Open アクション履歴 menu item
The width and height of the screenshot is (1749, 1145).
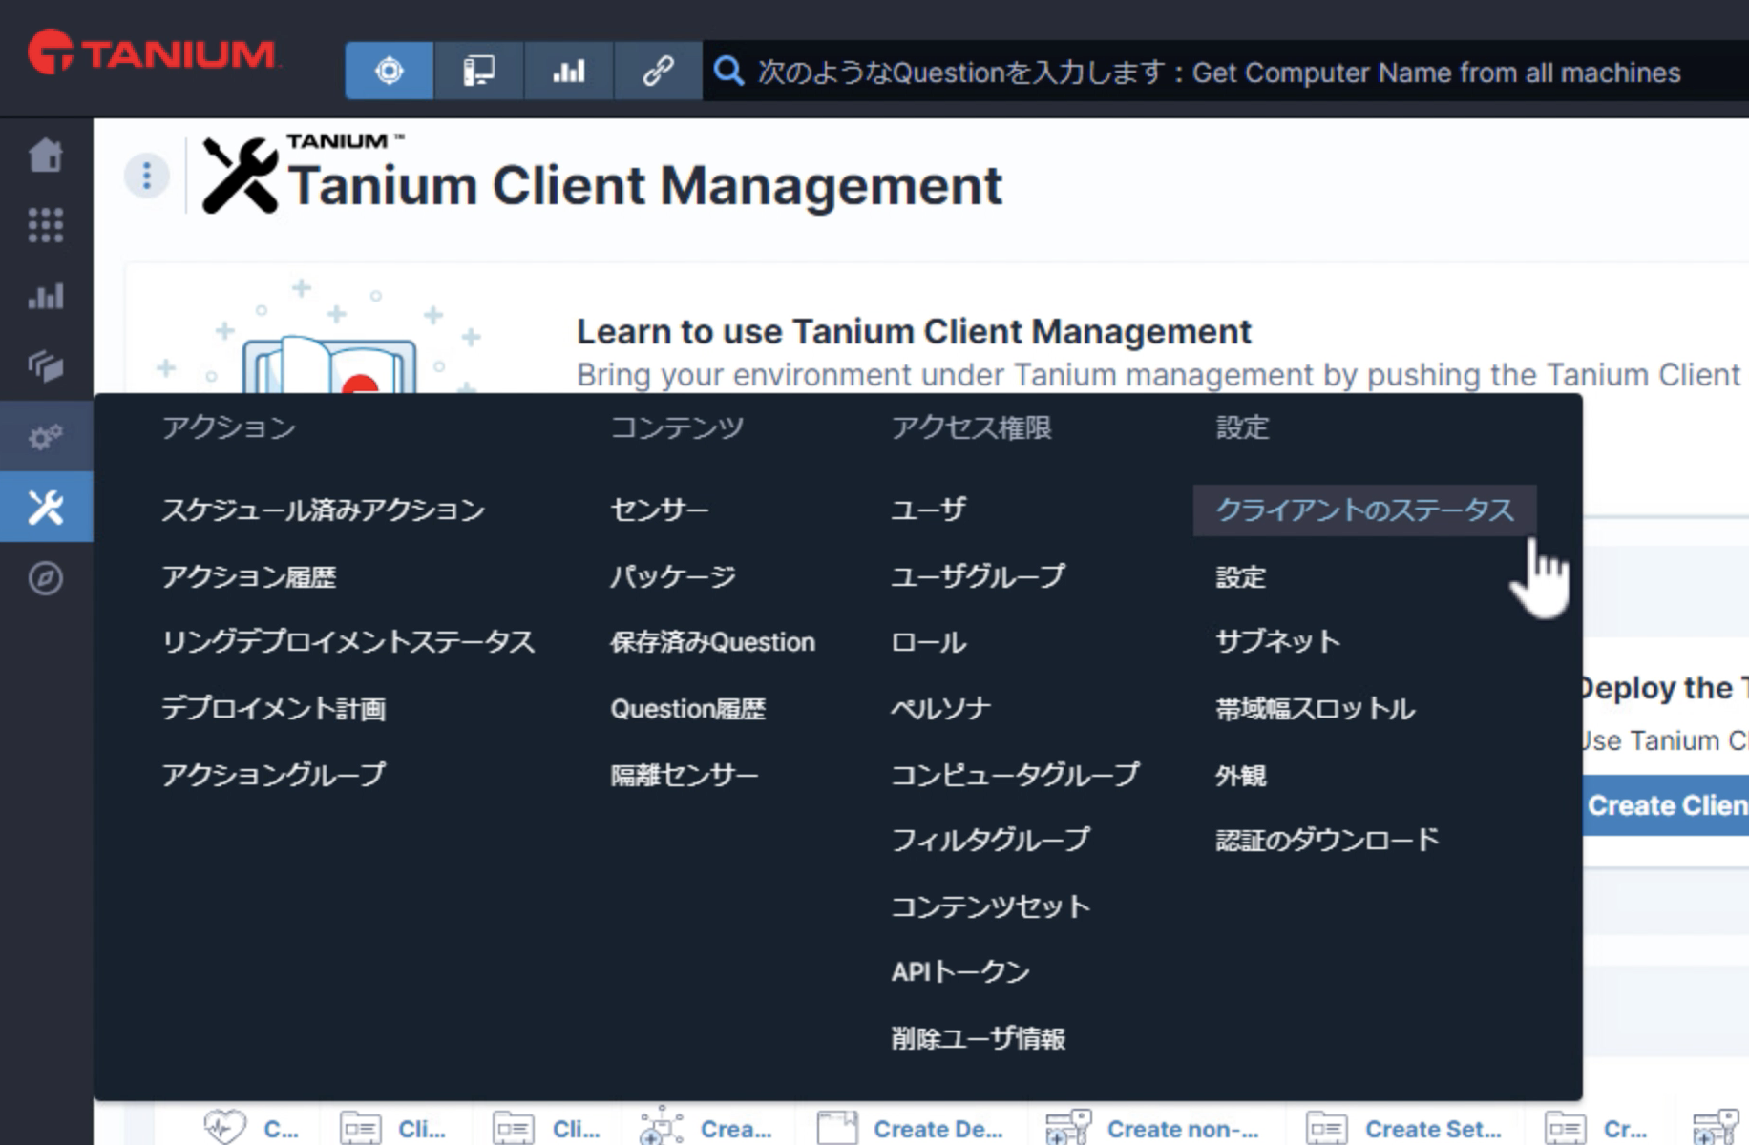tap(249, 576)
